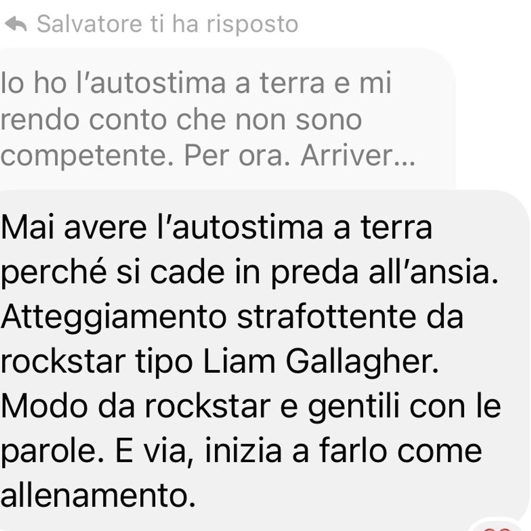531x531 pixels.
Task: Click the 'Salvatore ti ha risposto' label
Action: [x=167, y=24]
